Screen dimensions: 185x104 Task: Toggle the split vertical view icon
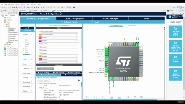pyautogui.click(x=127, y=97)
